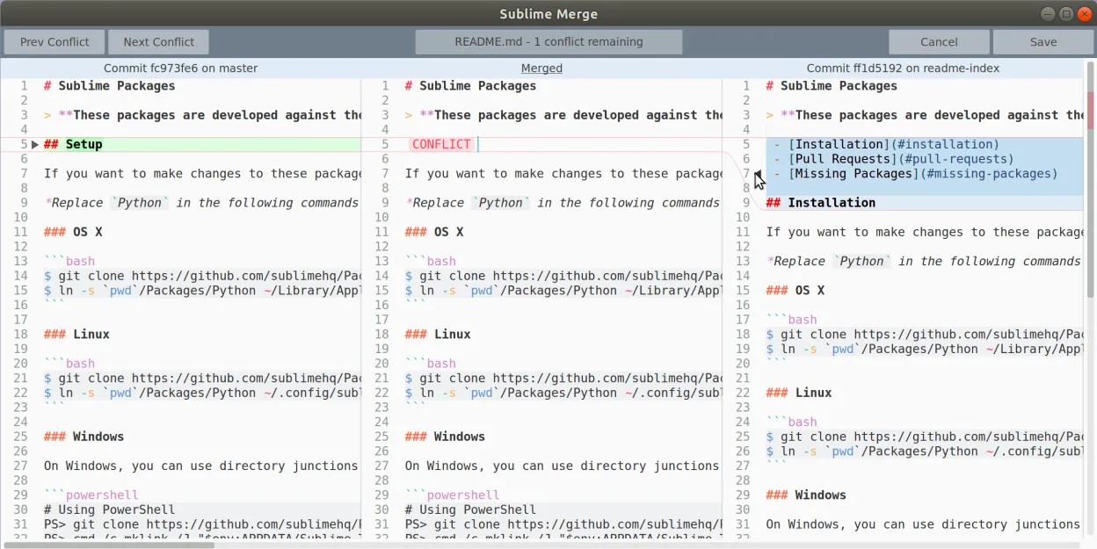
Task: Apply the readme-index change arrow beside the index block
Action: 759,174
